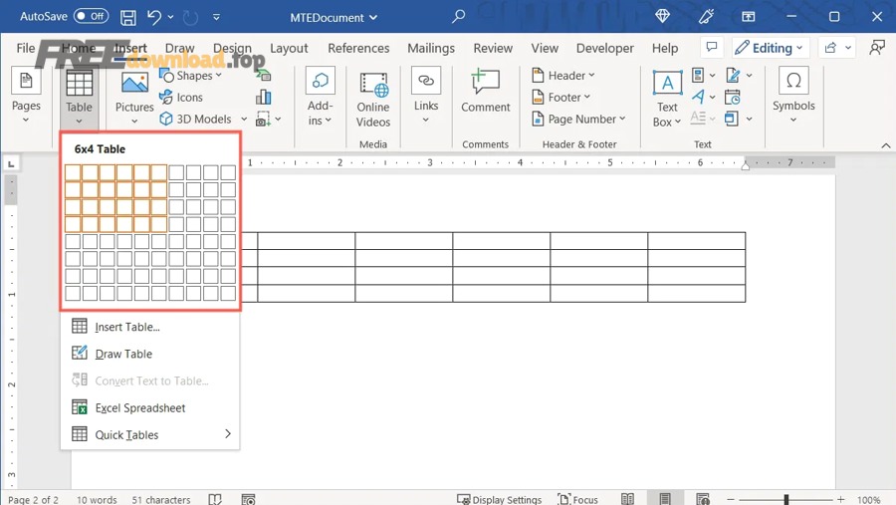The height and width of the screenshot is (505, 896).
Task: Open the Page Number dropdown
Action: pos(578,119)
